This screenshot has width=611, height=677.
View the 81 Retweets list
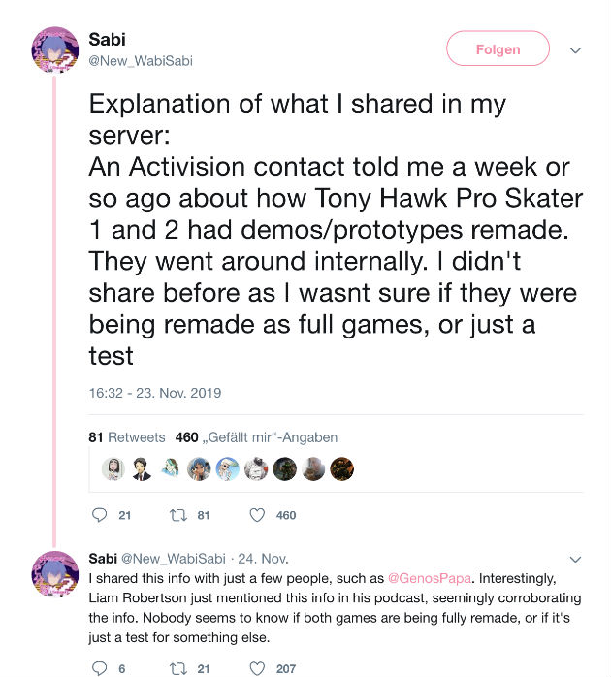[x=127, y=437]
